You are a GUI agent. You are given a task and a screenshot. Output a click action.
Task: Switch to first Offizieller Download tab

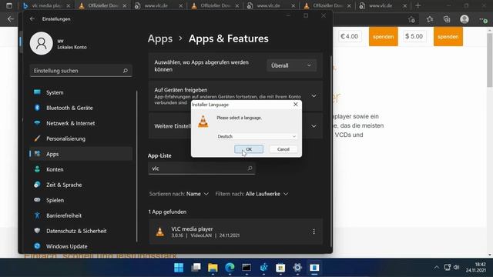(x=103, y=6)
